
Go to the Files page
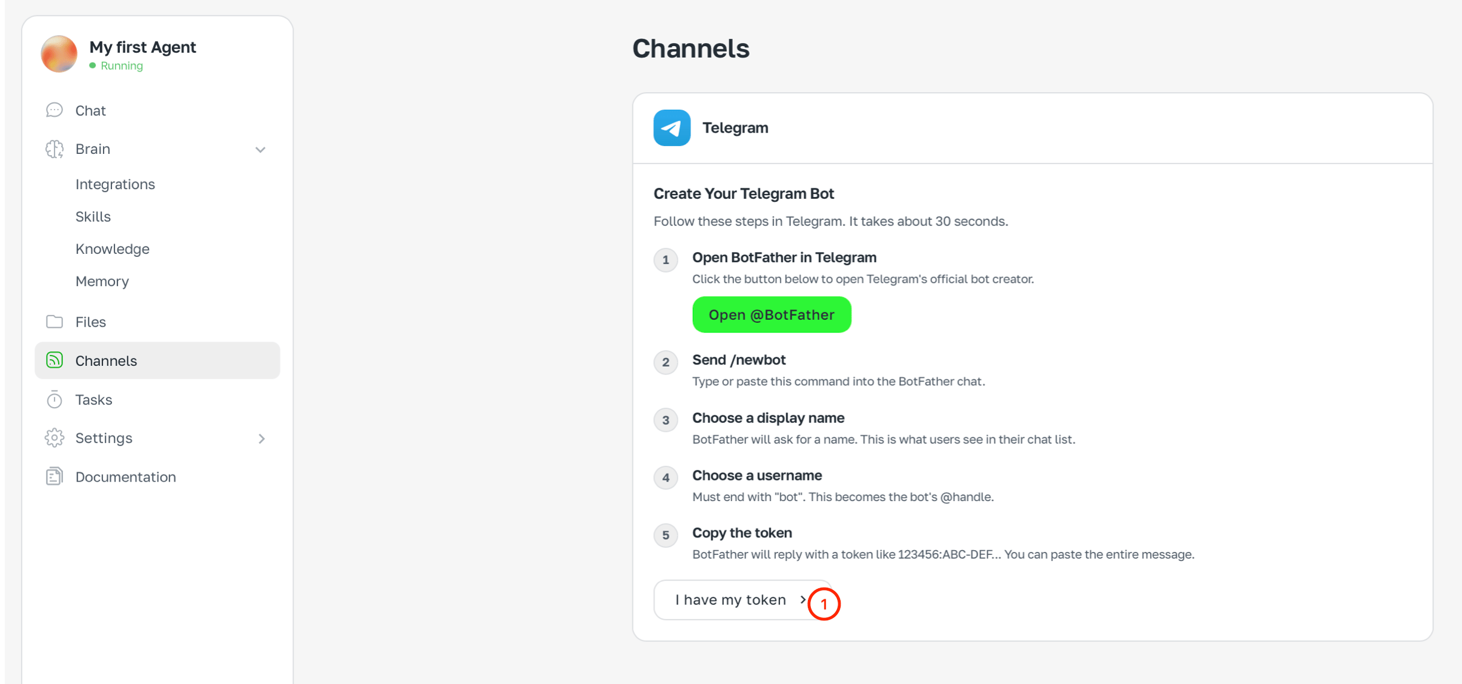pyautogui.click(x=157, y=322)
